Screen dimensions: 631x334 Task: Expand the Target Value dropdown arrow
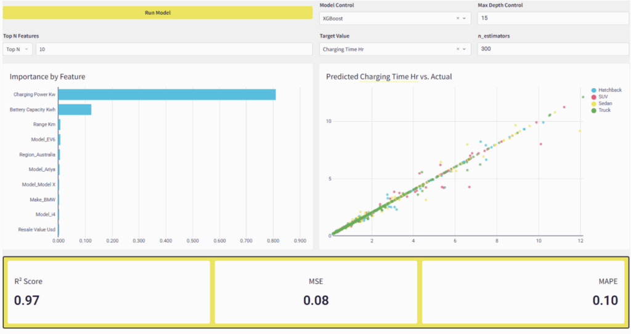point(465,49)
